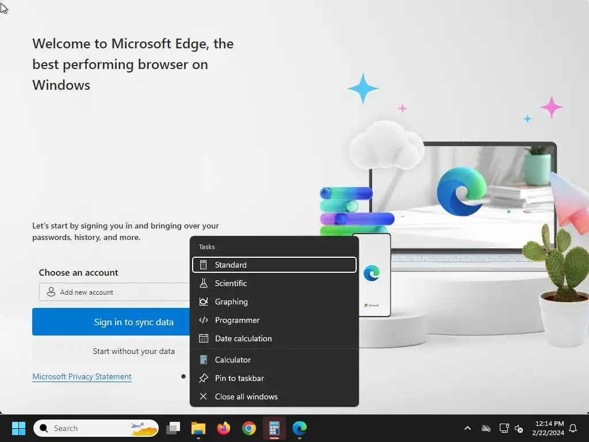Click the X icon beside Close all windows
The image size is (589, 442).
[x=203, y=397]
